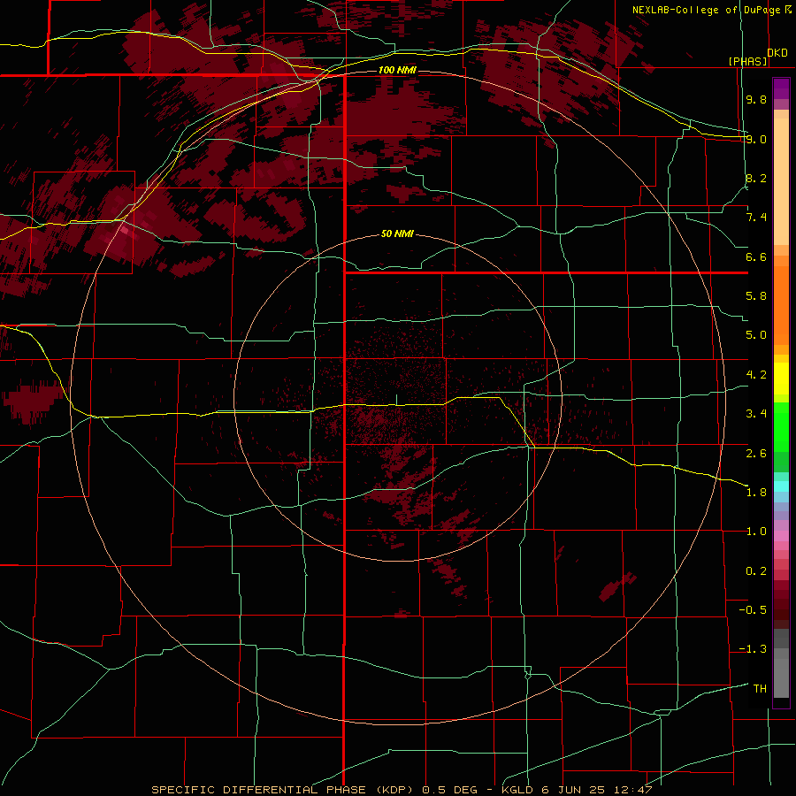Click the TH label on the color scale

(x=760, y=689)
